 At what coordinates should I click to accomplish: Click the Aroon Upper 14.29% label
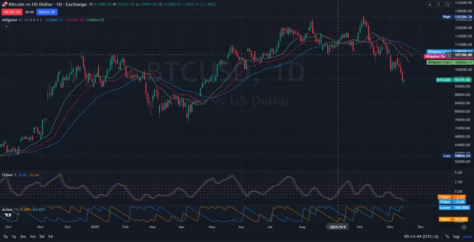(x=454, y=219)
